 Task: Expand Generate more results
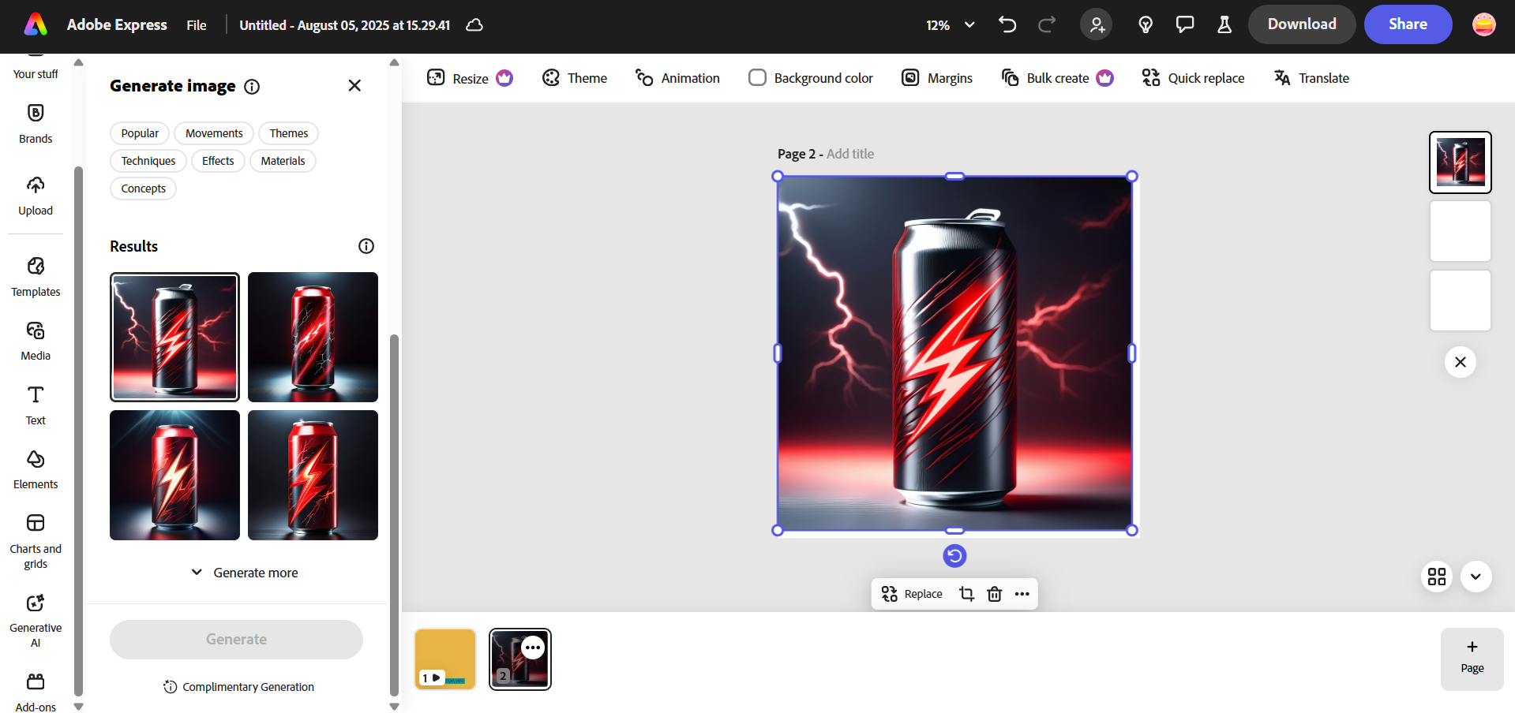[x=244, y=572]
